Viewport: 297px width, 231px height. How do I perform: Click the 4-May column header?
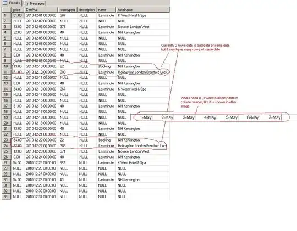point(210,117)
